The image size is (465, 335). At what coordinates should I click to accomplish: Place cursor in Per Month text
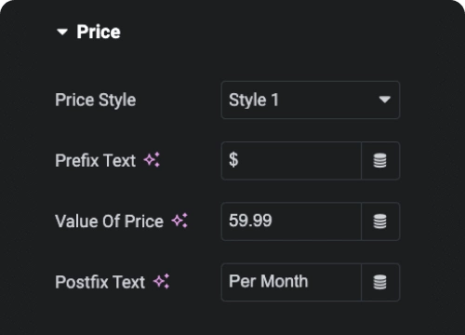pyautogui.click(x=269, y=281)
